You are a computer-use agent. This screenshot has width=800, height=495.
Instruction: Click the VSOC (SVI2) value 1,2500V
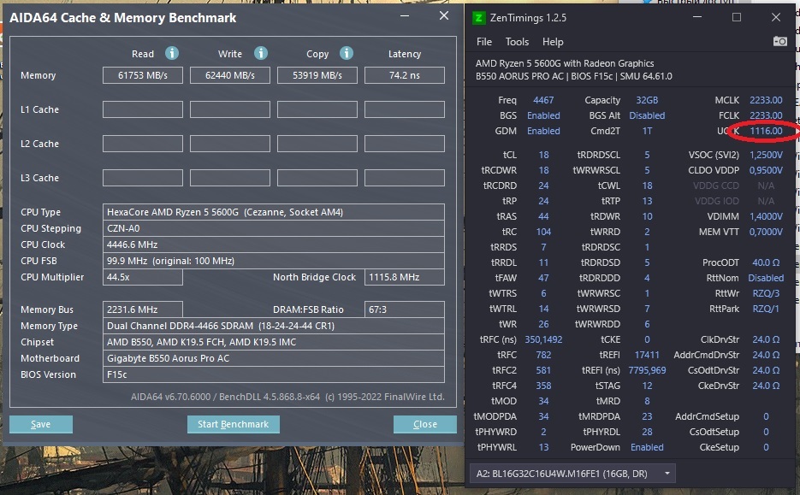[x=766, y=155]
